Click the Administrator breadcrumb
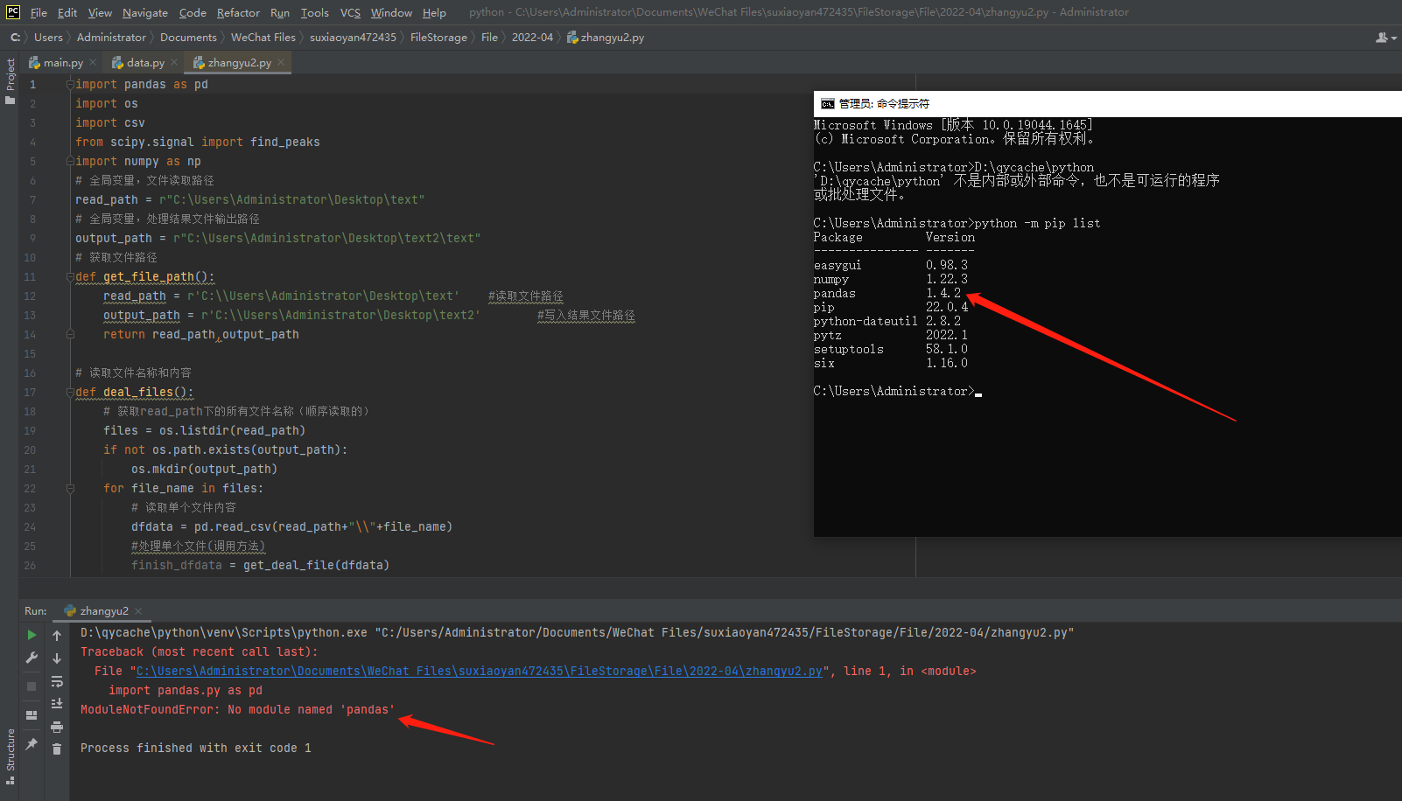1402x801 pixels. coord(111,38)
